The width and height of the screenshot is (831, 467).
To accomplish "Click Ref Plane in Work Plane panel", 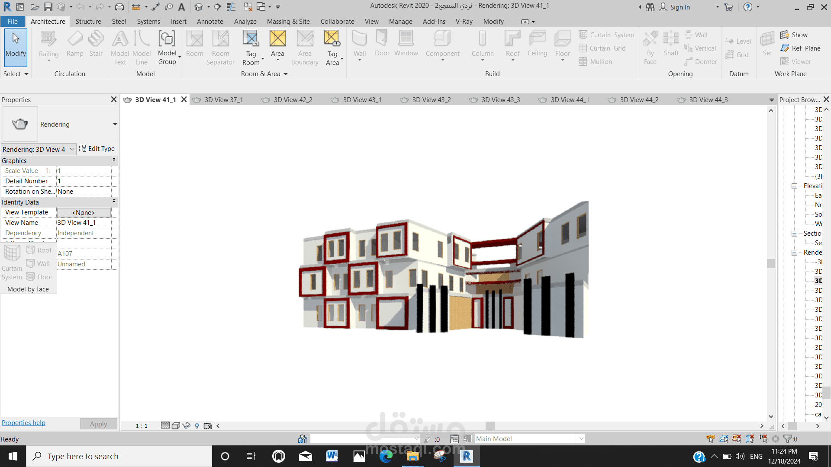I will 801,48.
